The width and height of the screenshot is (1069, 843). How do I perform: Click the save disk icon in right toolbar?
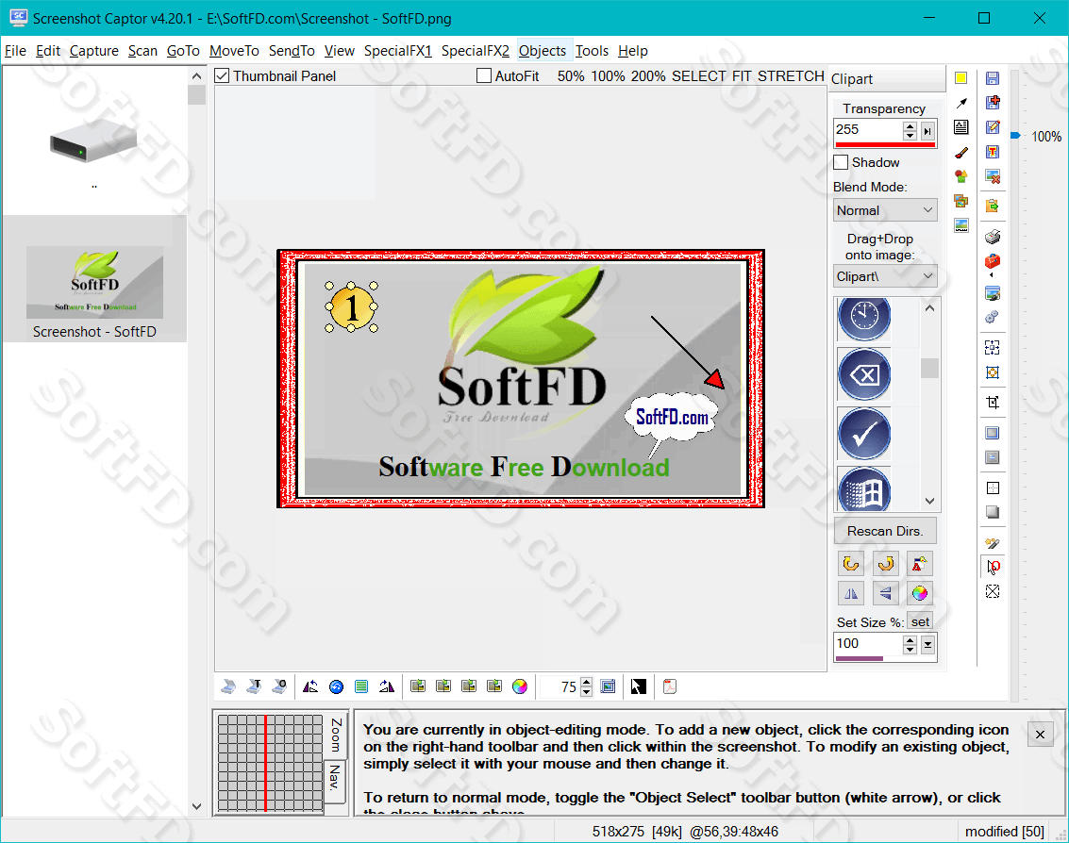pyautogui.click(x=993, y=78)
